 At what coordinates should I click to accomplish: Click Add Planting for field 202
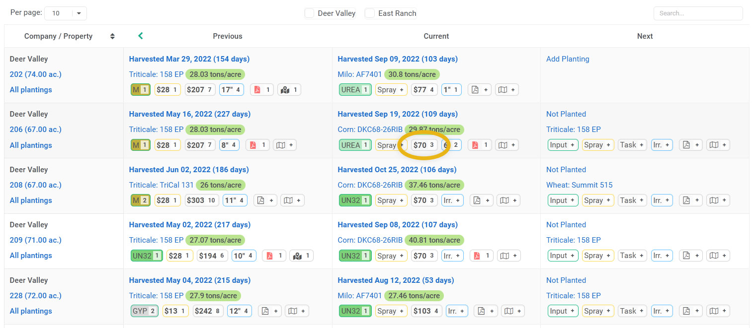tap(568, 59)
